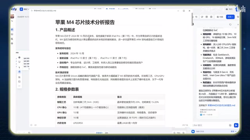Viewport: 250px width, 140px height.
Task: Click the note icon in canvas toolbar
Action: (x=19, y=62)
